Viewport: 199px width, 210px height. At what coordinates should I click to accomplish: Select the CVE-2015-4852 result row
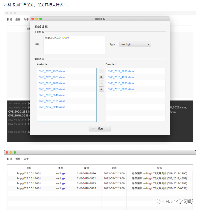pos(100,178)
